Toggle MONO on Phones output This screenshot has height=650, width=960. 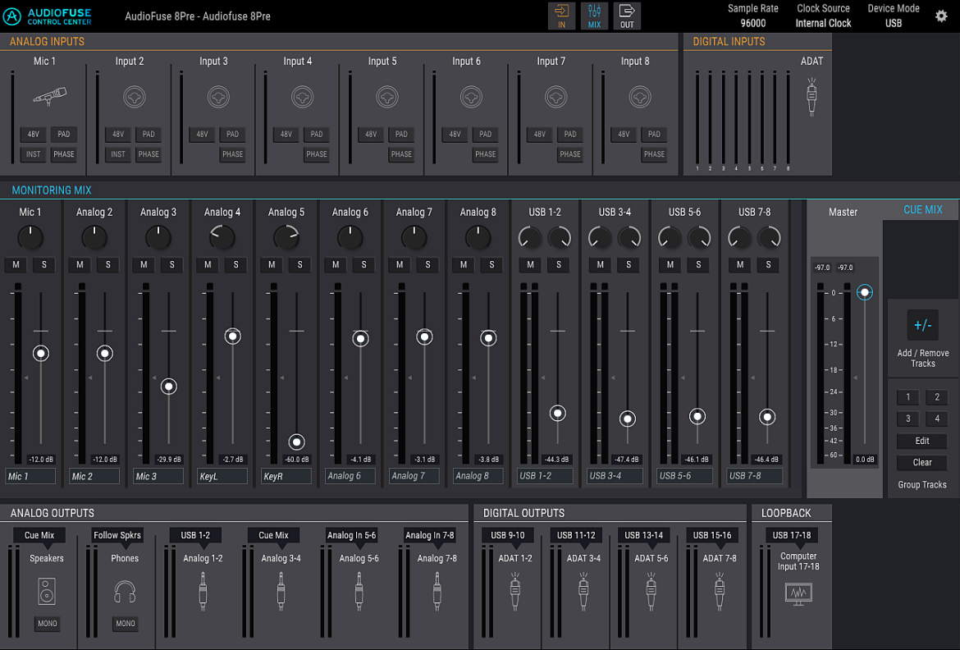[x=126, y=624]
